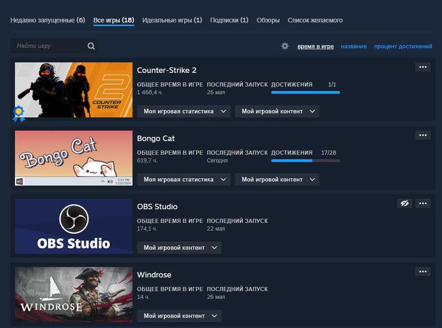Click the "174,1 ч." playtime value

pos(147,229)
